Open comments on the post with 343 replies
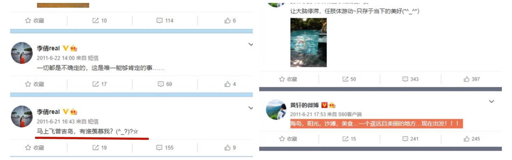 coord(410,79)
